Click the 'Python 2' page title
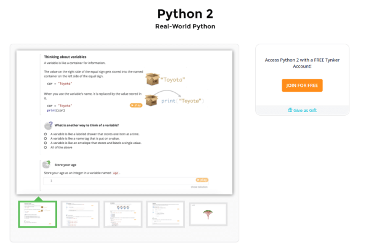Viewport: 369px width, 248px height. [185, 14]
